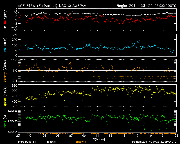The width and height of the screenshot is (180, 144).
Task: Click the "01" hour label on the time axis
Action: (31, 136)
